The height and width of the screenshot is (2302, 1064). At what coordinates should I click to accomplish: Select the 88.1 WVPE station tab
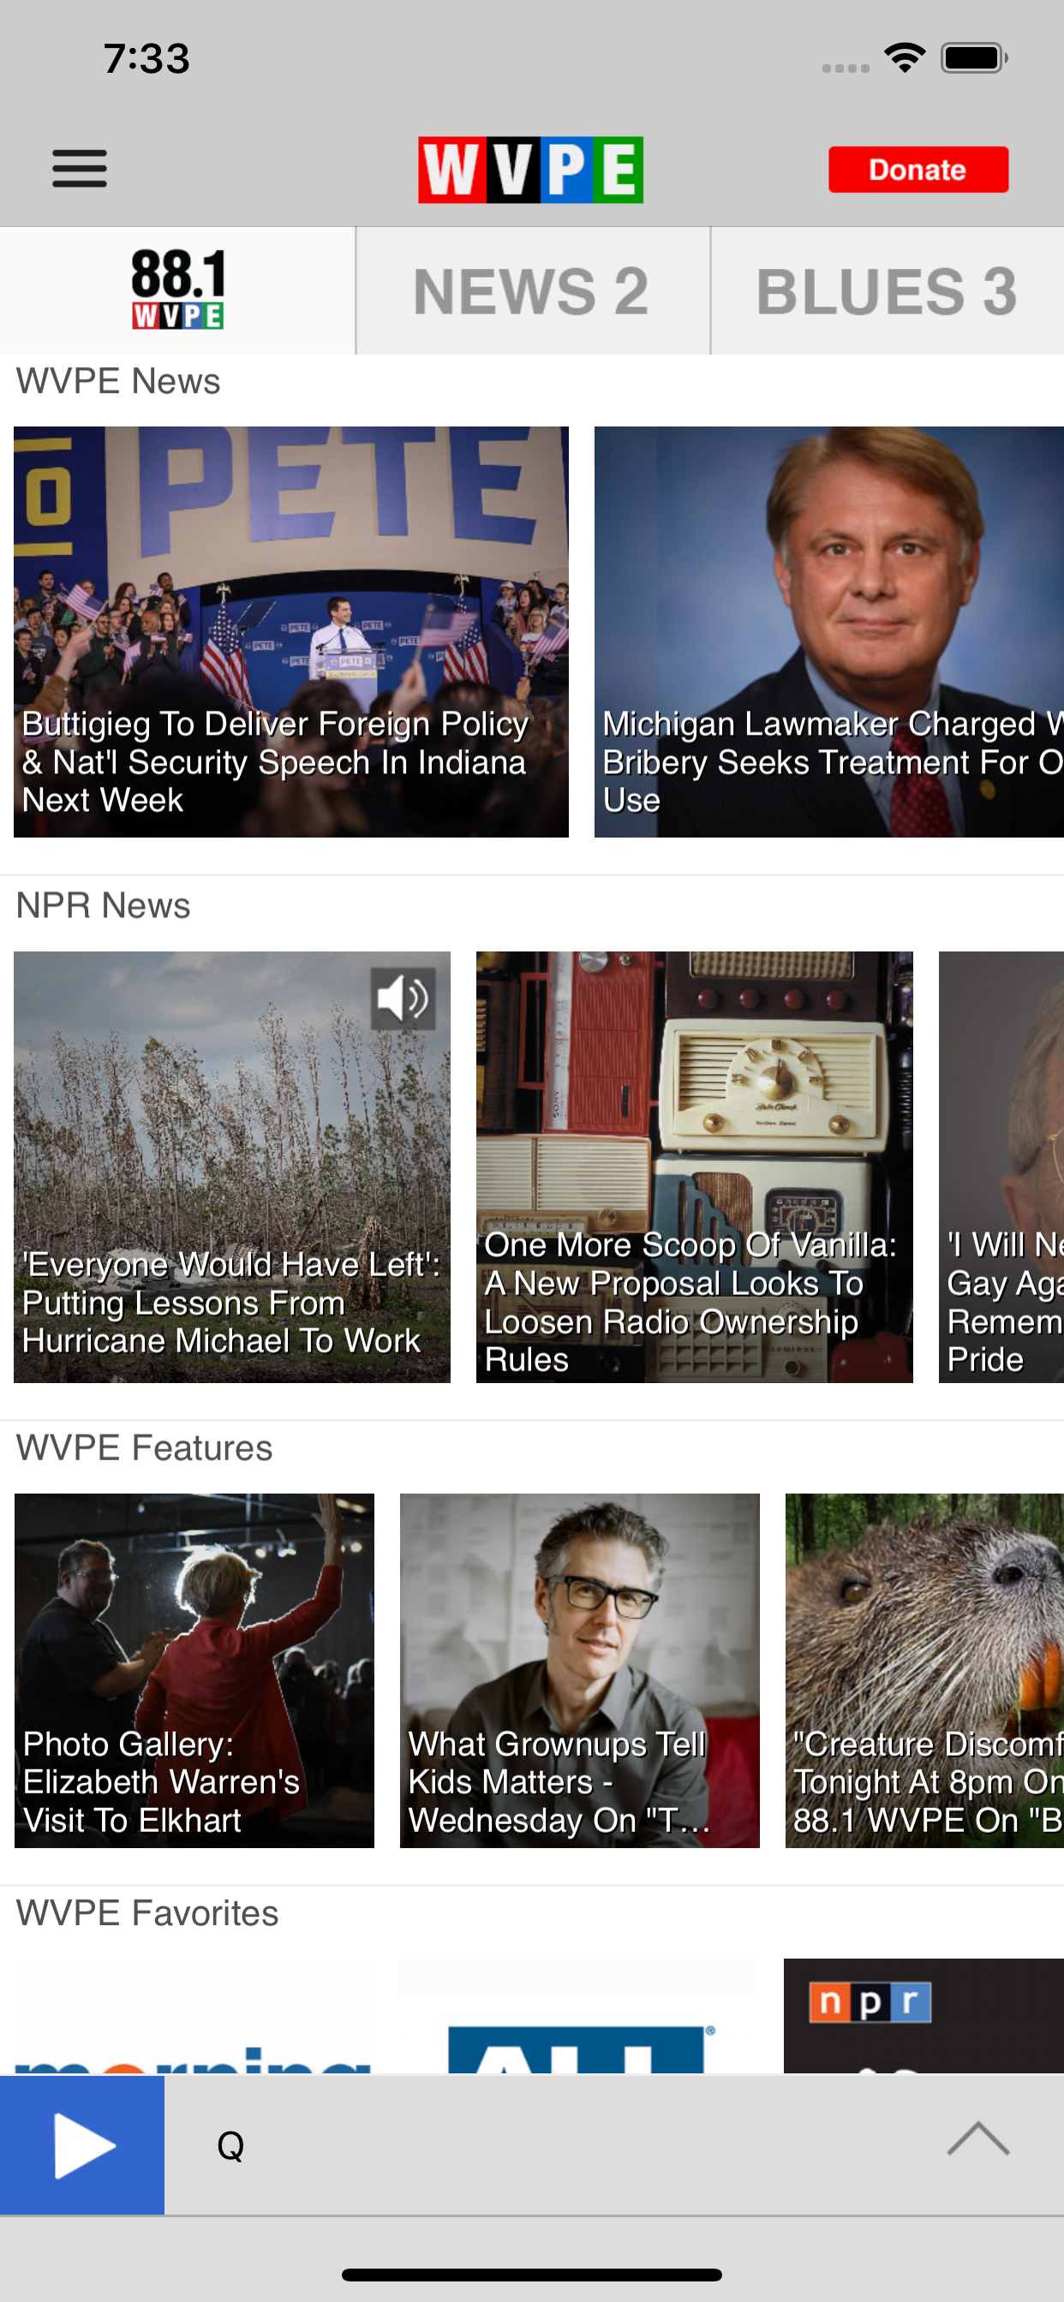(178, 290)
